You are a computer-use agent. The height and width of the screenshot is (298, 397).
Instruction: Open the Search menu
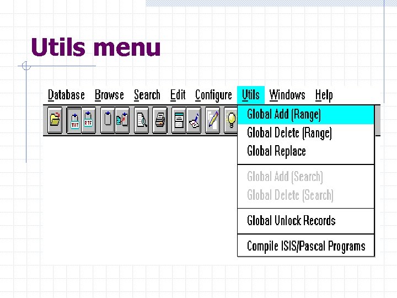pyautogui.click(x=147, y=95)
